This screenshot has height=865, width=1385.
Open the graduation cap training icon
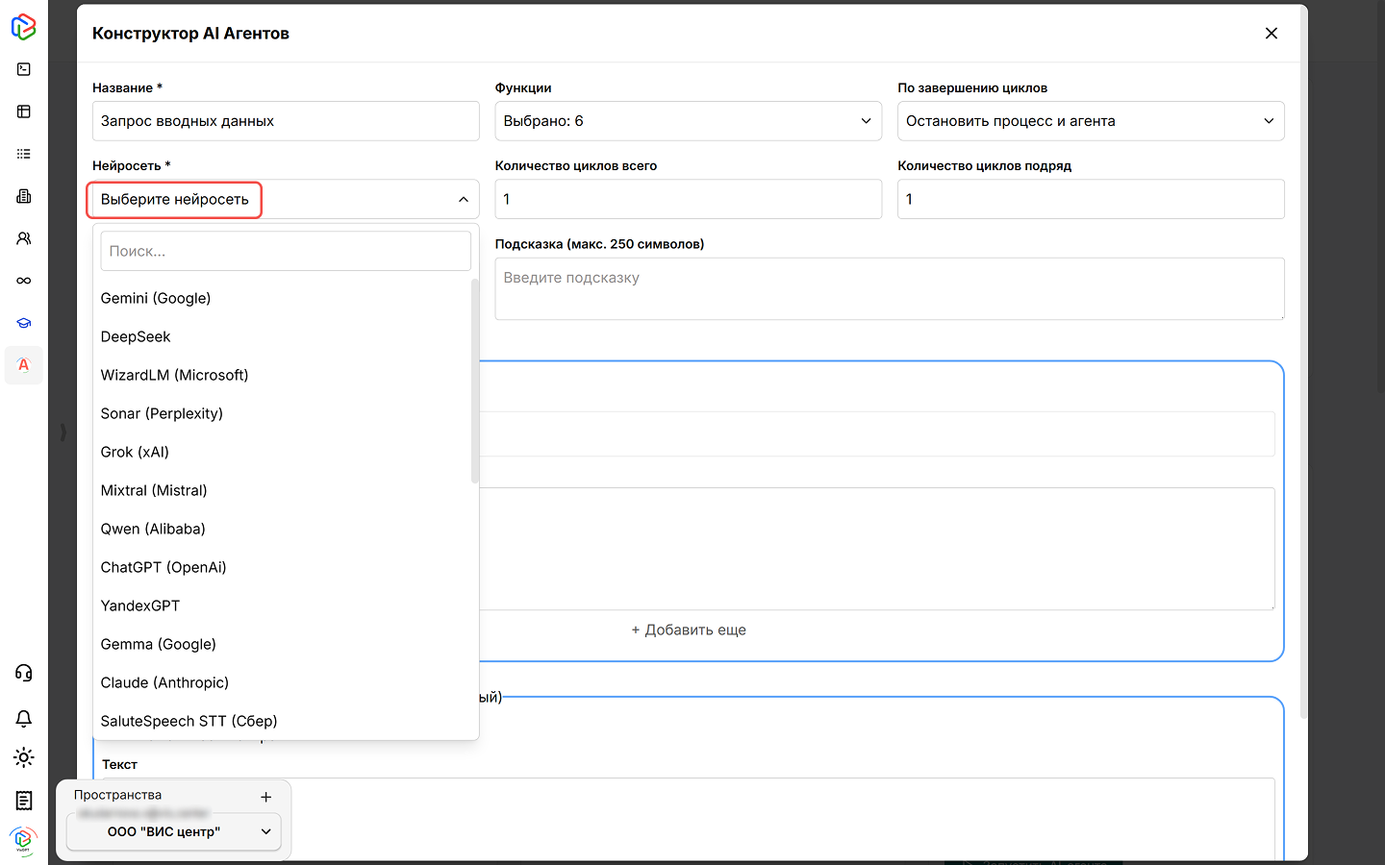point(24,323)
